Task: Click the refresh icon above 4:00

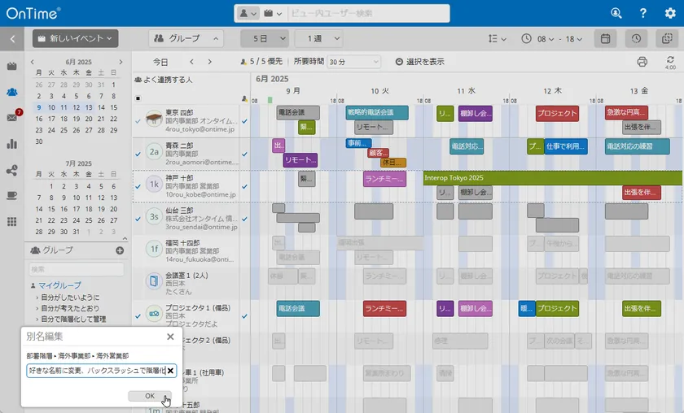Action: [670, 60]
